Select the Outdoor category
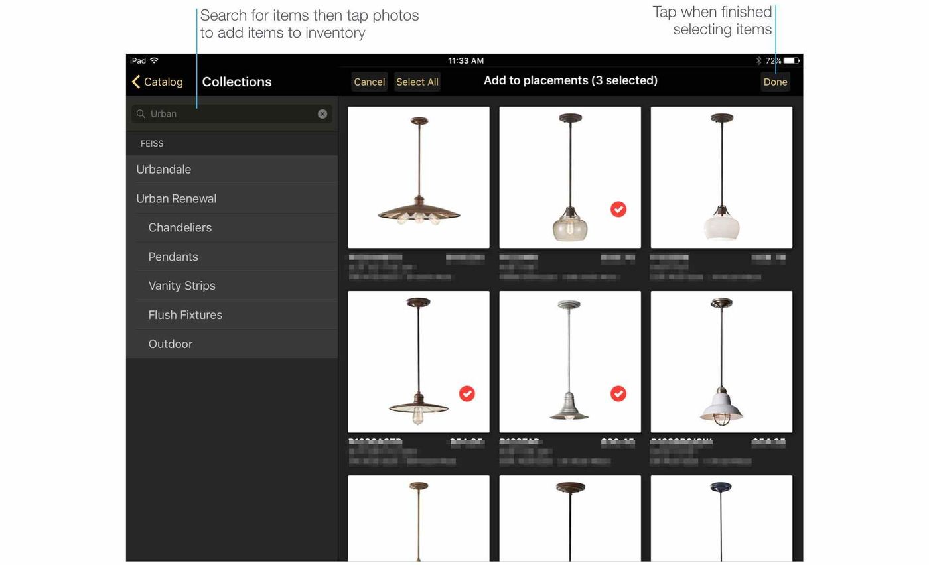 pyautogui.click(x=232, y=345)
